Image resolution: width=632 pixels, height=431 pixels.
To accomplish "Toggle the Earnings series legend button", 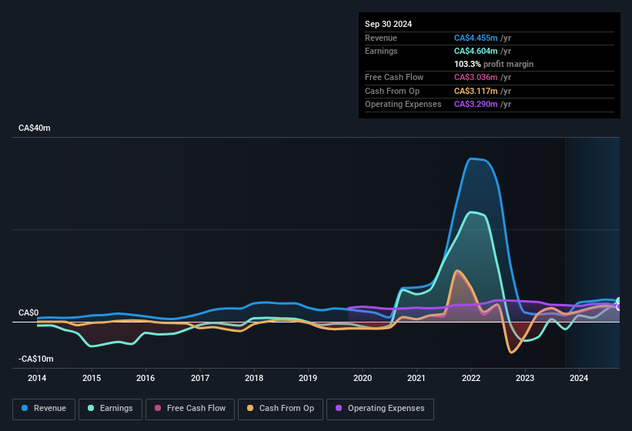I will [110, 409].
